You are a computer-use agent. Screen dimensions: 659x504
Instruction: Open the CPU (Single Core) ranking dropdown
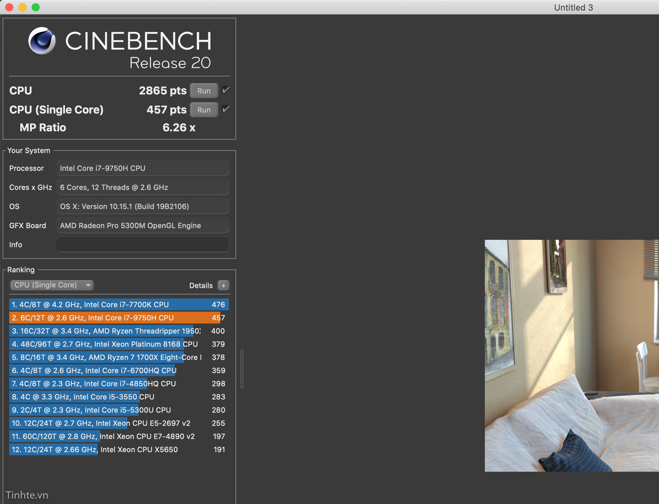pos(52,285)
